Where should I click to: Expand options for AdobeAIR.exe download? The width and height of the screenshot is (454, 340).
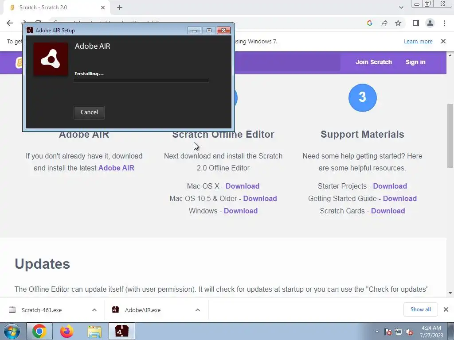click(x=198, y=310)
